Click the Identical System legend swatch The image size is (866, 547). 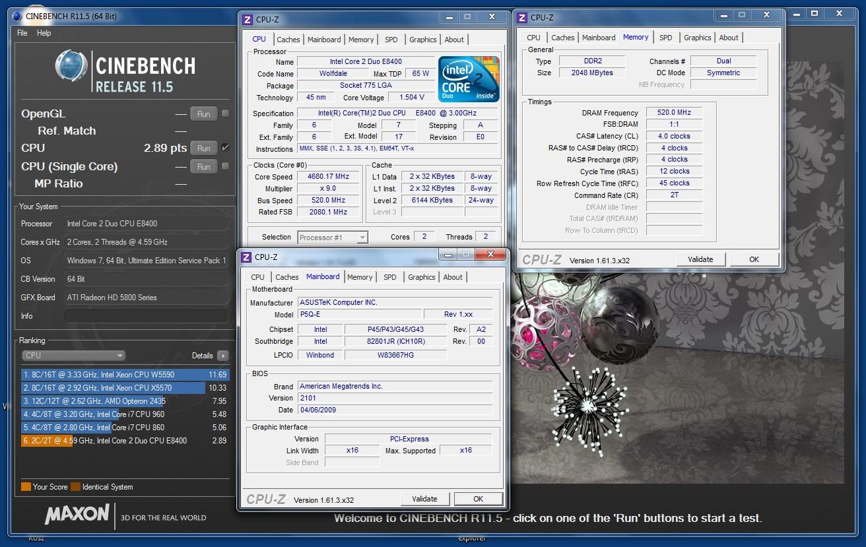(x=75, y=487)
